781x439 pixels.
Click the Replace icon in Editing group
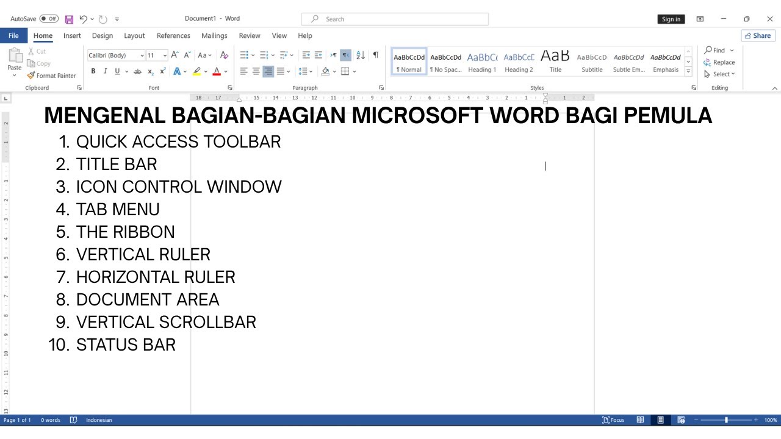pyautogui.click(x=708, y=62)
